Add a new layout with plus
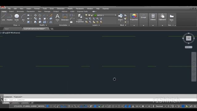The image size is (197, 111). click(32, 103)
